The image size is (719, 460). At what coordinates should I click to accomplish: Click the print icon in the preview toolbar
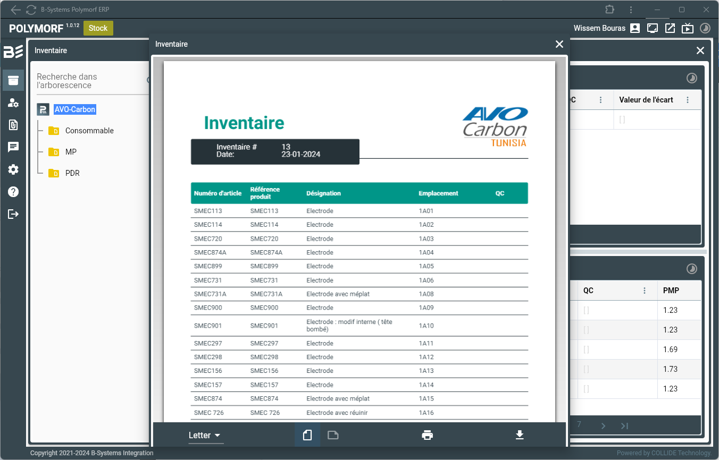(x=427, y=436)
